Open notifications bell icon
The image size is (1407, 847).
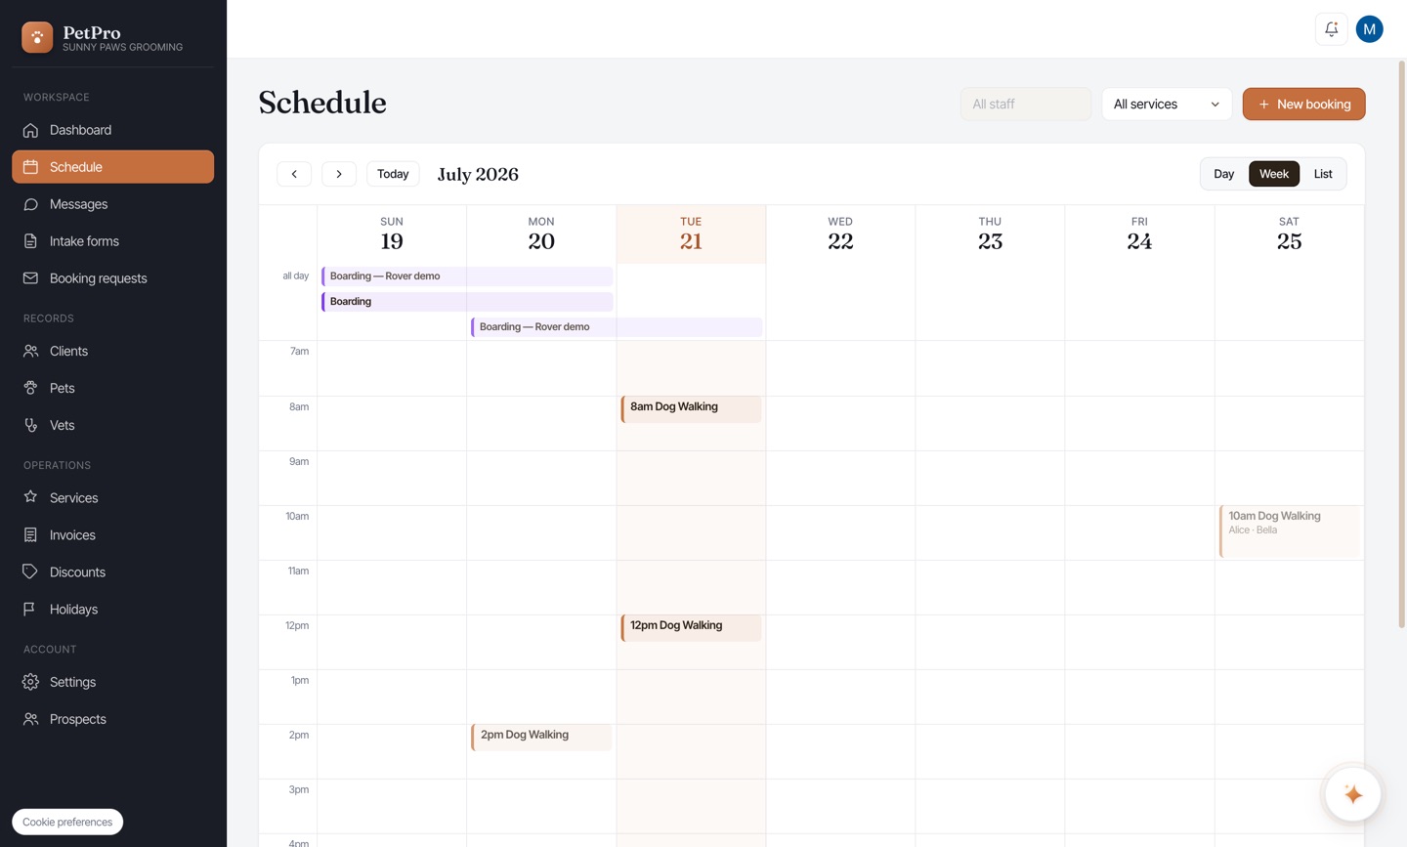1331,29
